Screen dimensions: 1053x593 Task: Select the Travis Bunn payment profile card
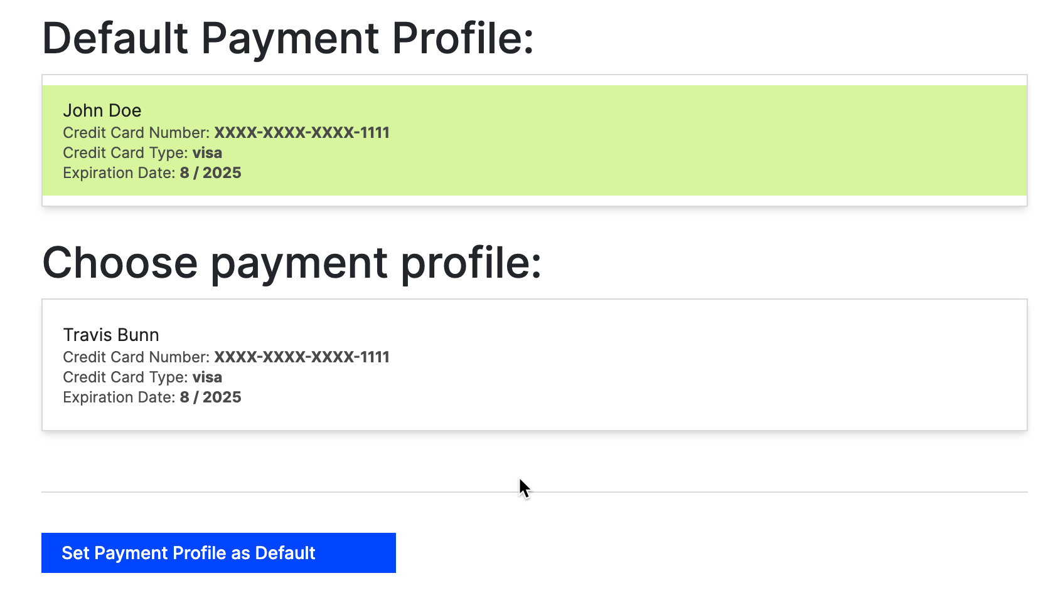(x=535, y=365)
